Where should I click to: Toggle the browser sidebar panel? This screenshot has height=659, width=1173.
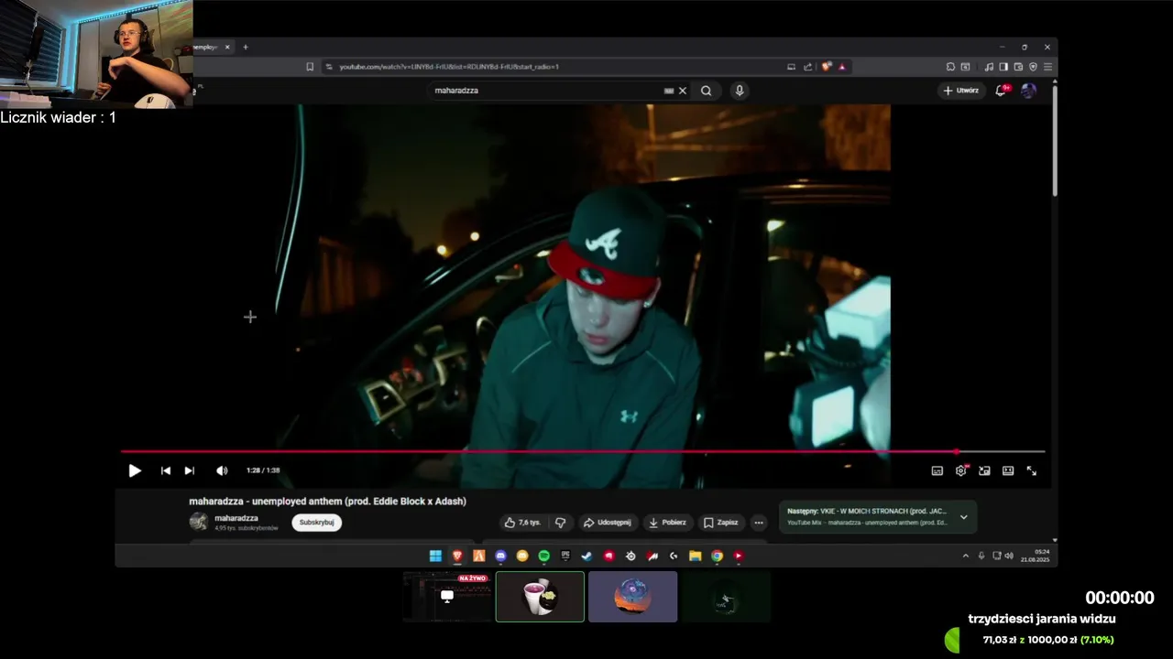pyautogui.click(x=1003, y=67)
